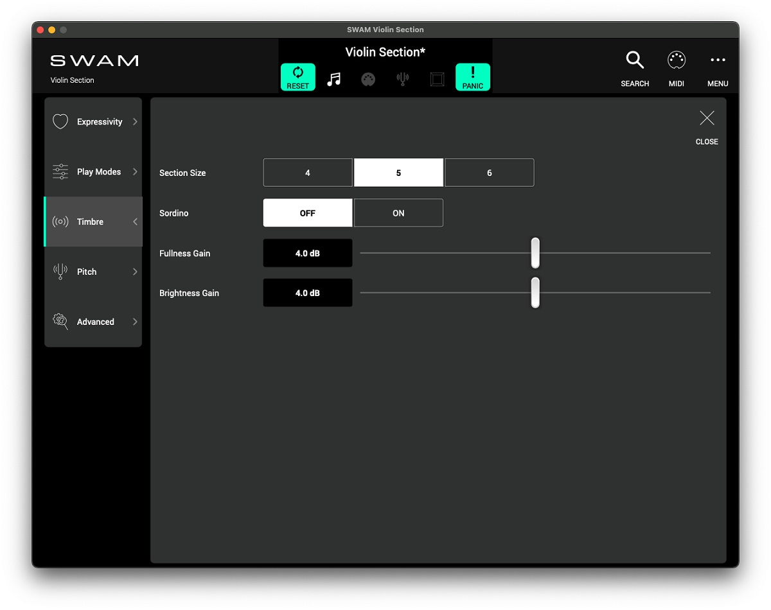Open the music notes view icon
771x610 pixels.
[x=333, y=79]
